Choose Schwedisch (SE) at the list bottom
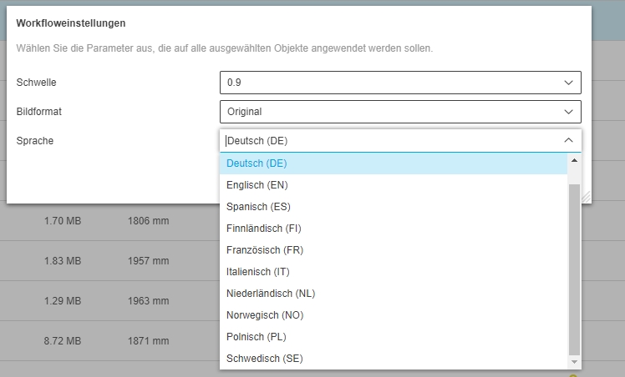The width and height of the screenshot is (625, 377). point(264,359)
